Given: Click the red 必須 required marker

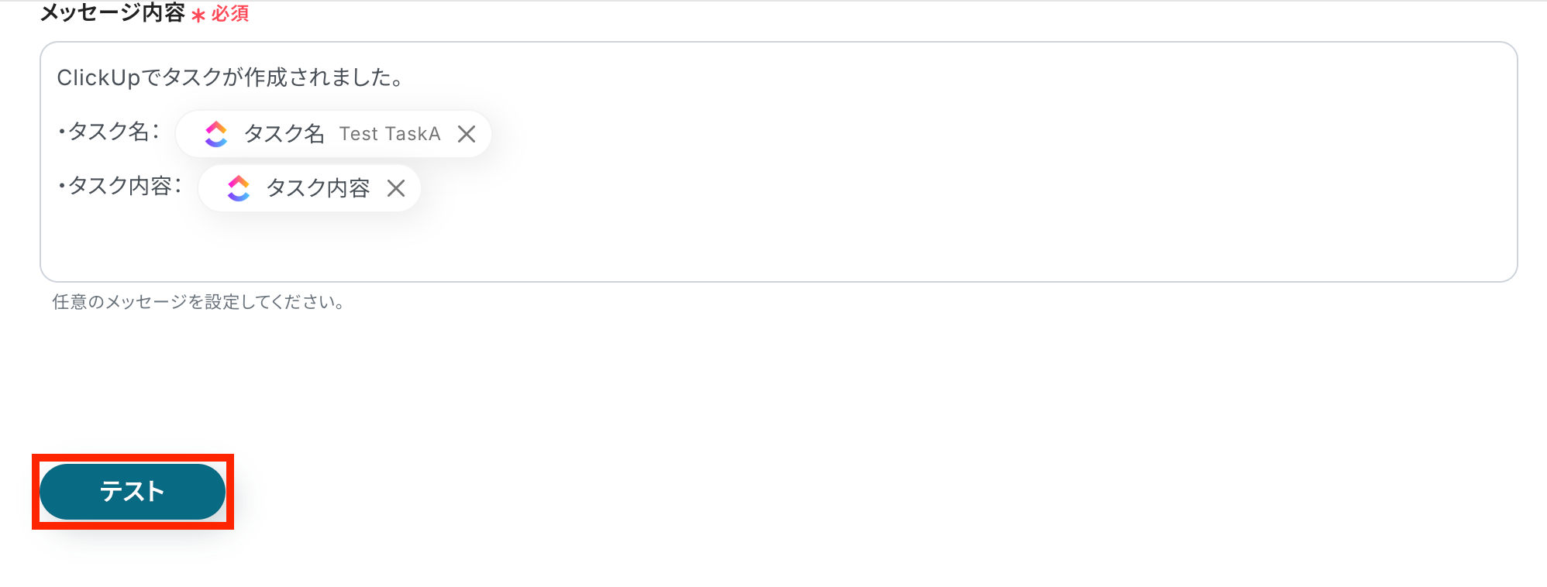Looking at the screenshot, I should point(230,14).
